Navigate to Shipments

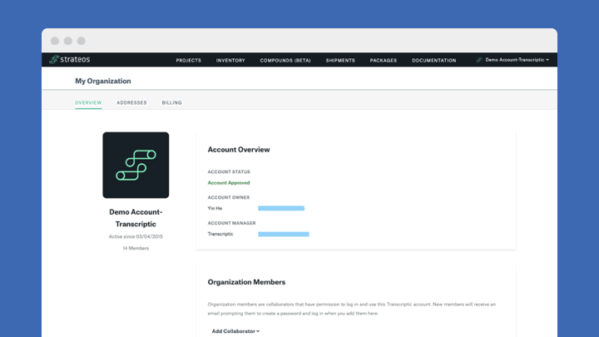(340, 61)
